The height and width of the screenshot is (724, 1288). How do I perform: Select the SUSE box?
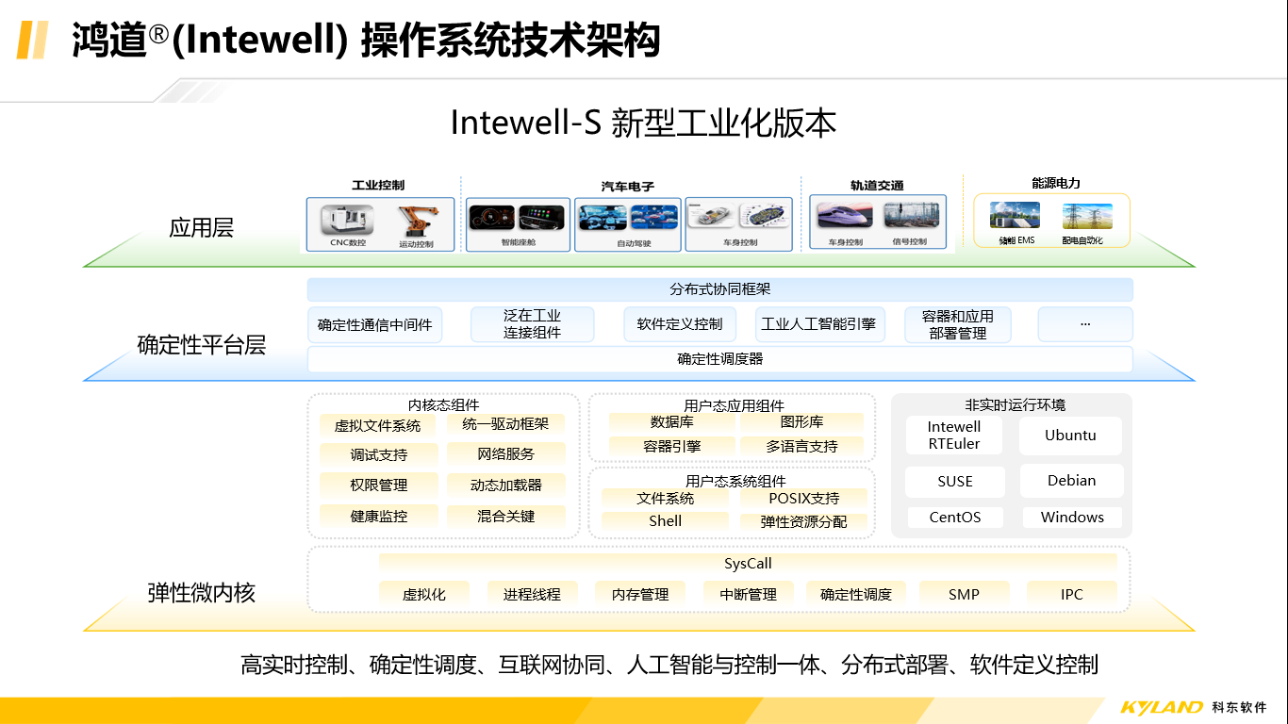954,481
